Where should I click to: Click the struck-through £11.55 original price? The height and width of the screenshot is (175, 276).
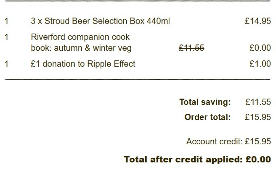tap(191, 48)
